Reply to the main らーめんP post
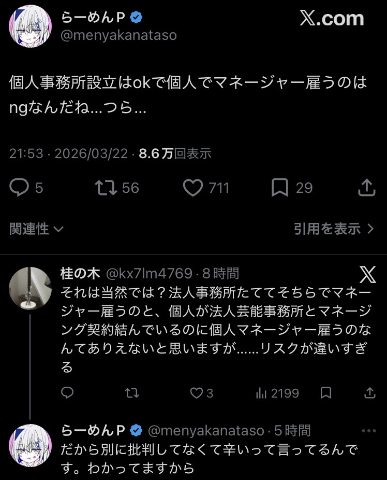This screenshot has width=387, height=480. 20,188
